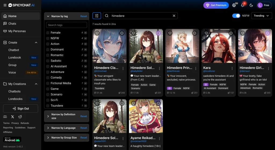Switch theme with the moon icon
The width and height of the screenshot is (275, 150).
[251, 5]
